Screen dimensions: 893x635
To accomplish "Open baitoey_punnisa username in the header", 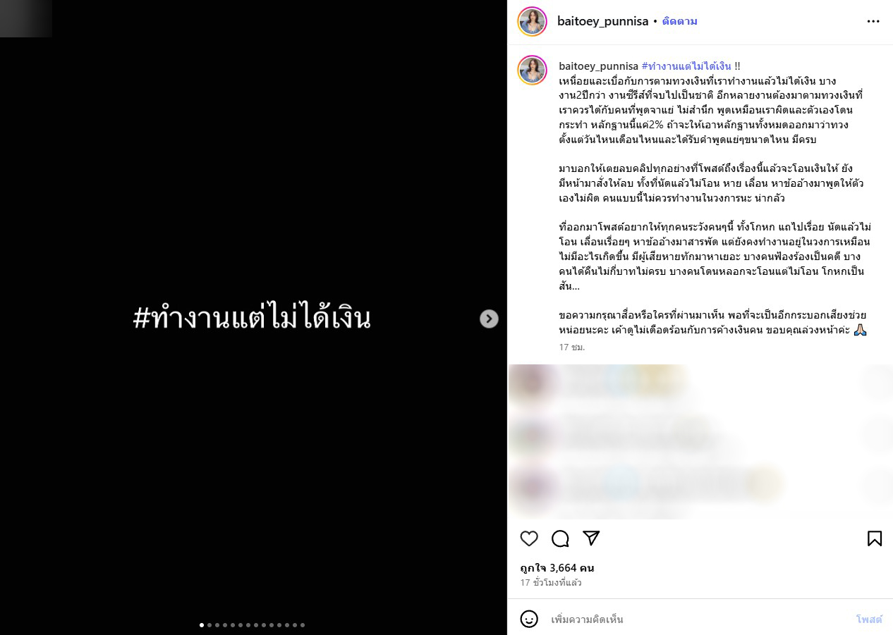I will pyautogui.click(x=603, y=21).
